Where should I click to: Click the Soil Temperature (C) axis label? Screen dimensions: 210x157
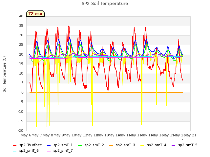click(x=4, y=74)
